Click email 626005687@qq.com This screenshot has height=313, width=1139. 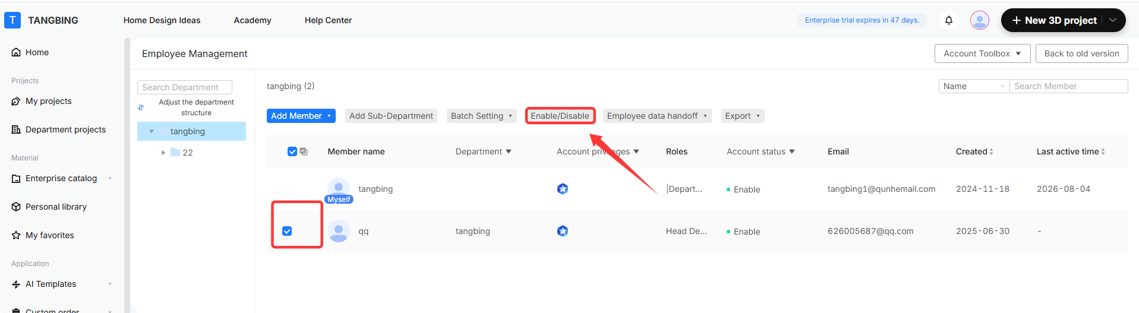870,231
